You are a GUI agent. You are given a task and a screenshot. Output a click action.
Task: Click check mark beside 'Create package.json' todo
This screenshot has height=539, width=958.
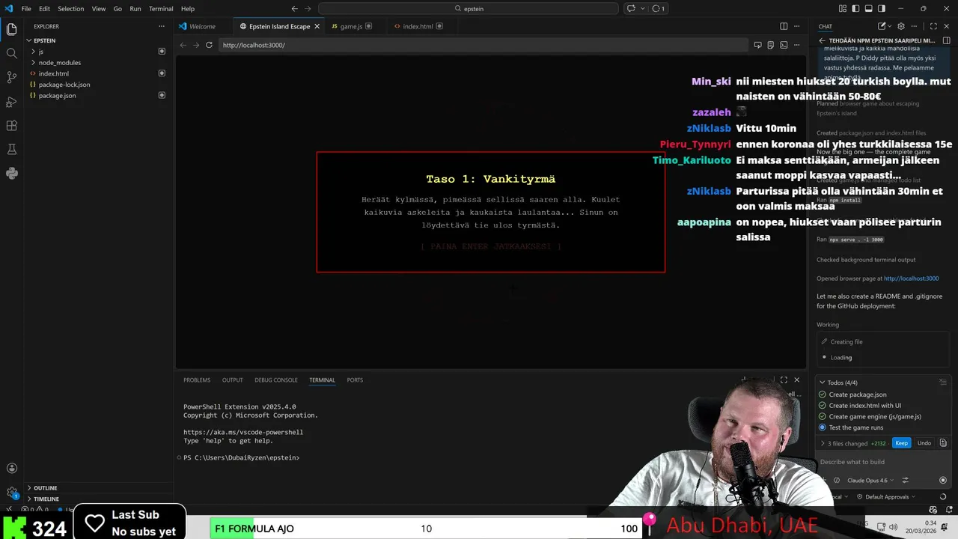click(x=823, y=395)
